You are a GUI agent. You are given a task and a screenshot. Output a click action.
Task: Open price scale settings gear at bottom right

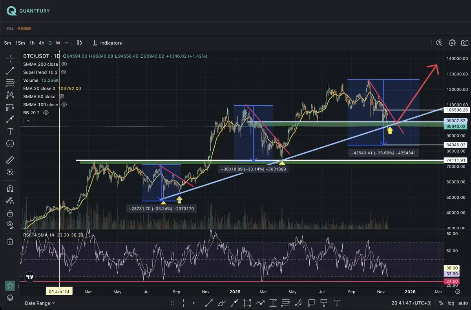[x=458, y=292]
